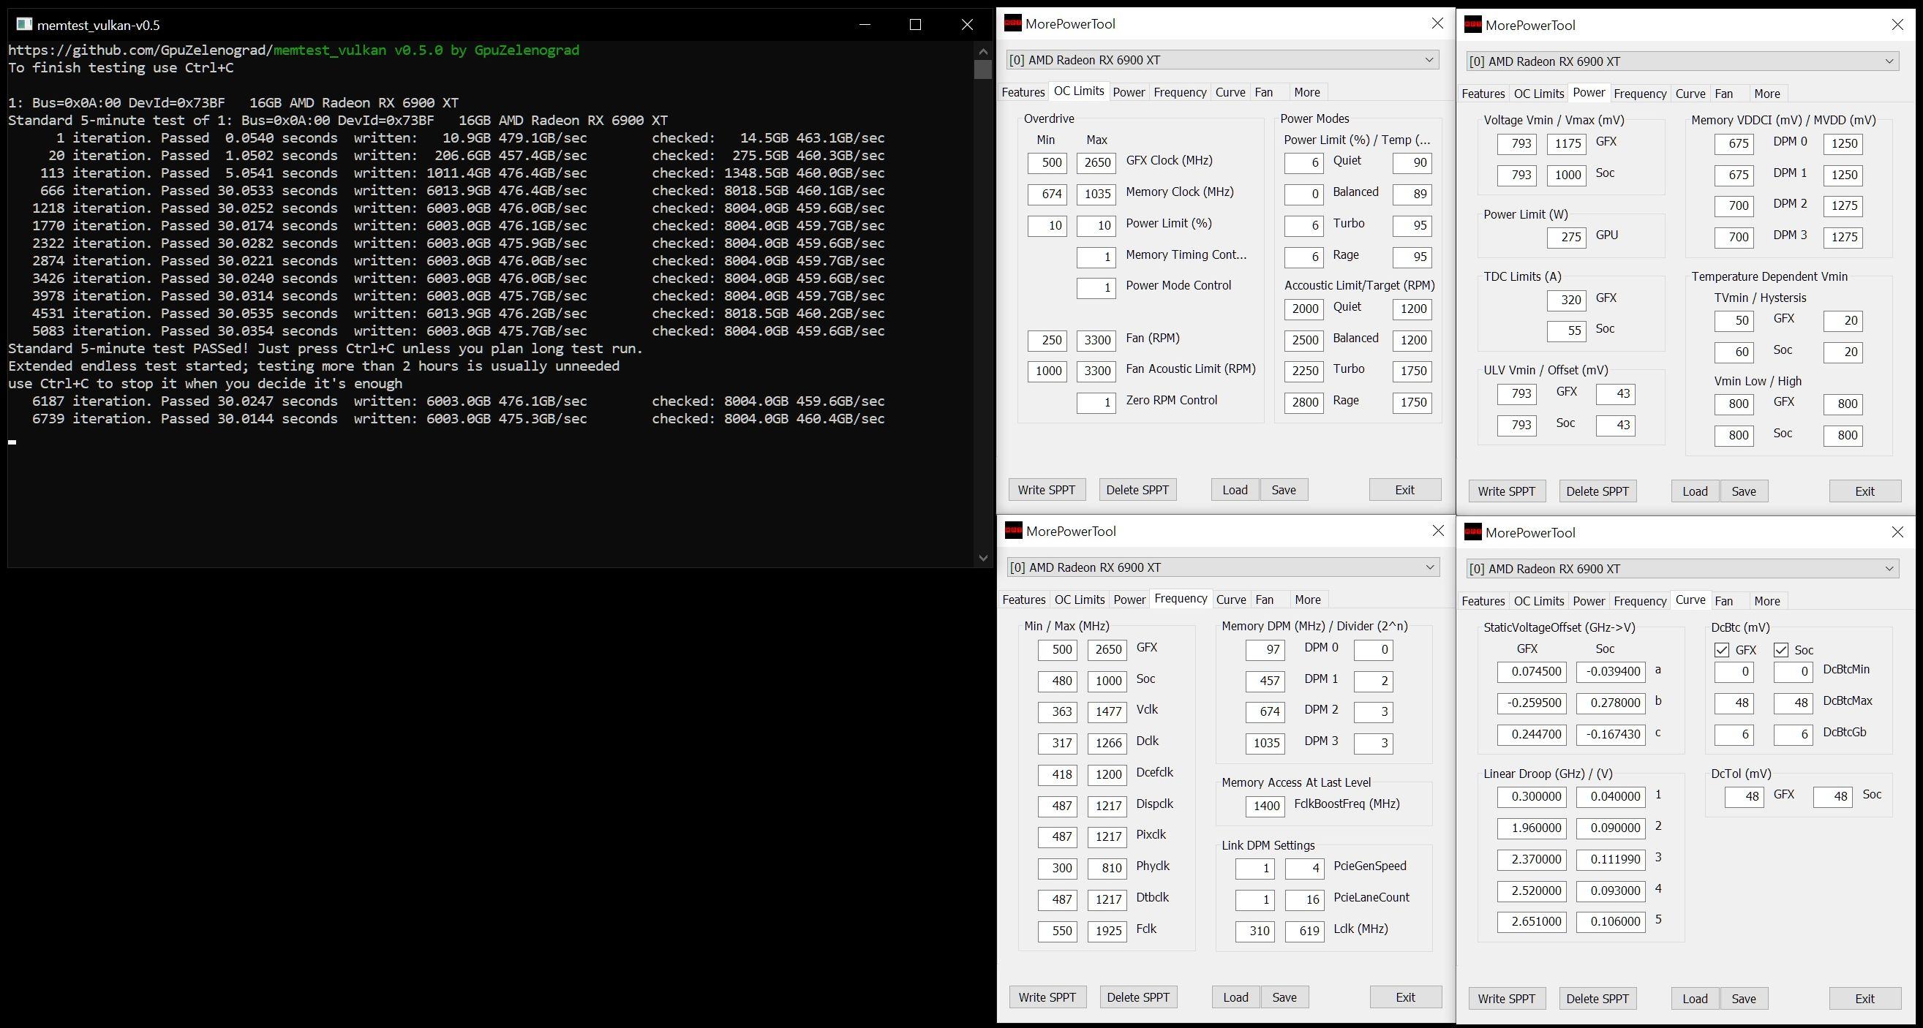
Task: Click the MorePowerTool logo in the Frequency window
Action: (1013, 530)
